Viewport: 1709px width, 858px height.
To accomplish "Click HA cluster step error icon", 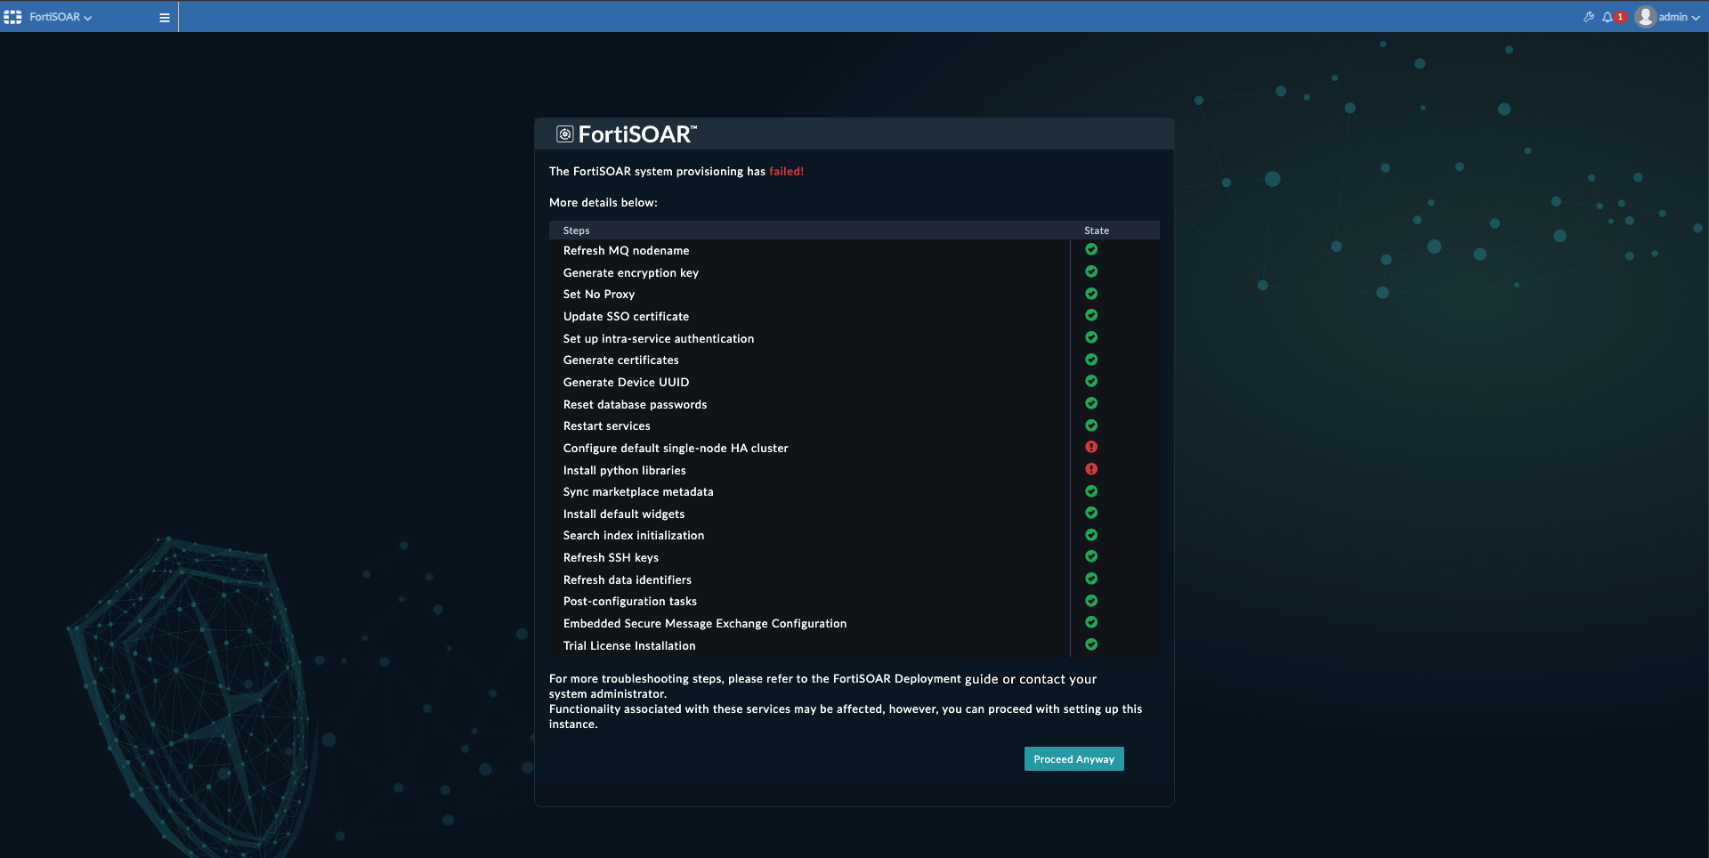I will tap(1091, 448).
